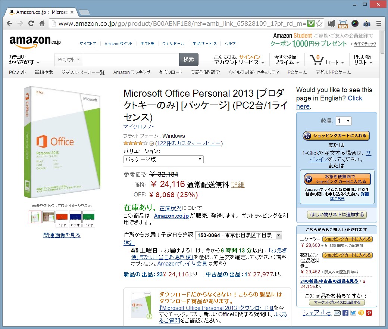Click the マーケットプレイスに出品する button
This screenshot has height=329, width=388.
point(337,302)
